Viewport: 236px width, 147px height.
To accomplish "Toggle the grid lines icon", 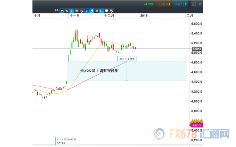I will pos(77,11).
